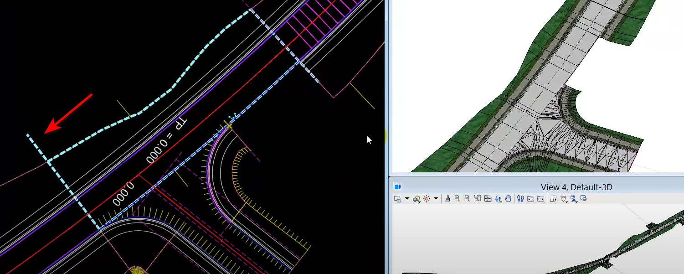
Task: Select the Window Area tool
Action: (x=477, y=199)
